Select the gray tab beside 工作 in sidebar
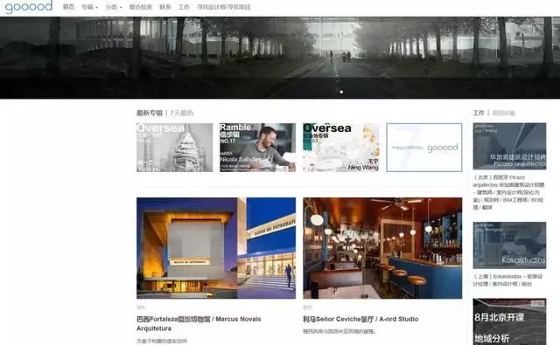 click(x=504, y=113)
